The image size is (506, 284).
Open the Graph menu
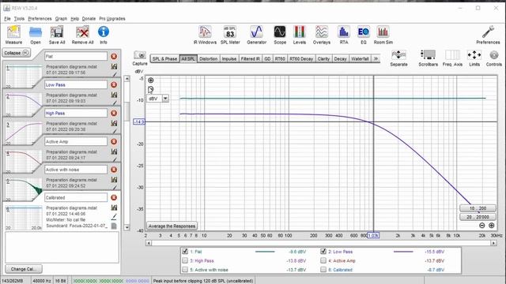click(61, 19)
